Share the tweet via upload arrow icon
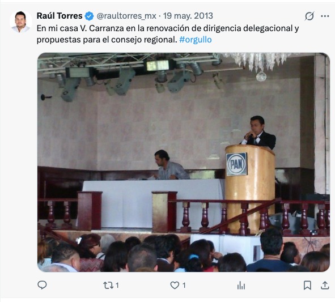This screenshot has width=335, height=302. pyautogui.click(x=325, y=285)
